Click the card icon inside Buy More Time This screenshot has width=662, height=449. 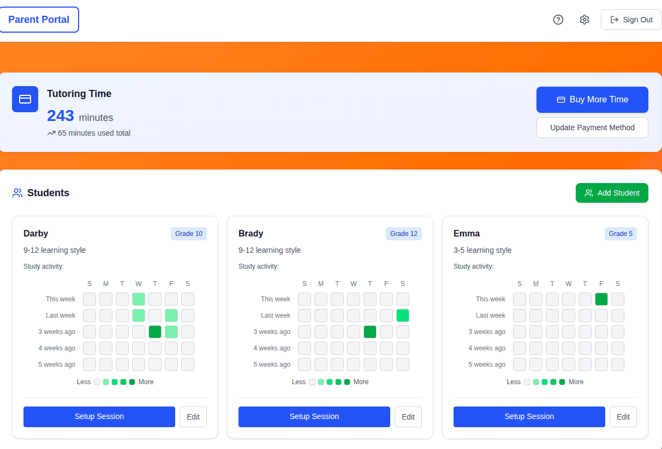click(x=560, y=100)
